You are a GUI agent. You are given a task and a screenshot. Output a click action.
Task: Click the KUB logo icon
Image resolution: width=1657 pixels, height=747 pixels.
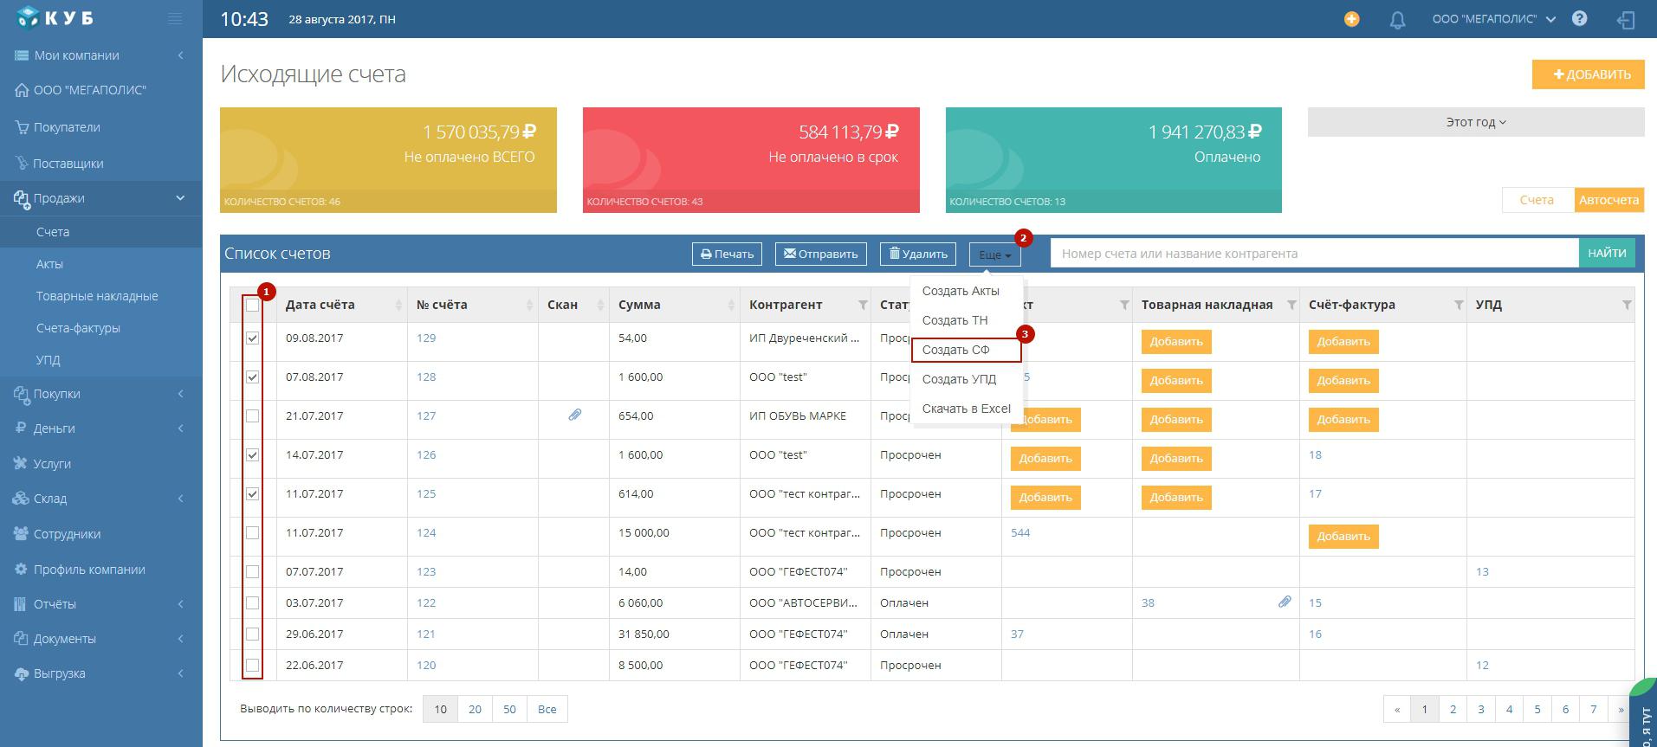[x=29, y=17]
